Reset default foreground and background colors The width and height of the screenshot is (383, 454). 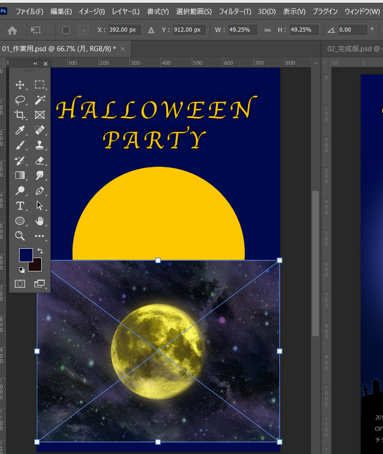[22, 270]
